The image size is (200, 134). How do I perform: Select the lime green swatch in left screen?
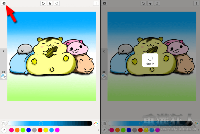[23, 130]
